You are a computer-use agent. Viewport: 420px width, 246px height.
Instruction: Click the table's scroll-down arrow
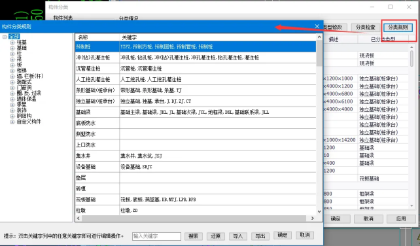pyautogui.click(x=319, y=211)
